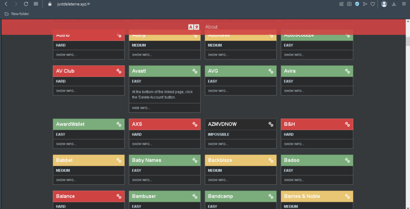Open the Babbel deletion link icon
The height and width of the screenshot is (209, 410).
point(119,160)
